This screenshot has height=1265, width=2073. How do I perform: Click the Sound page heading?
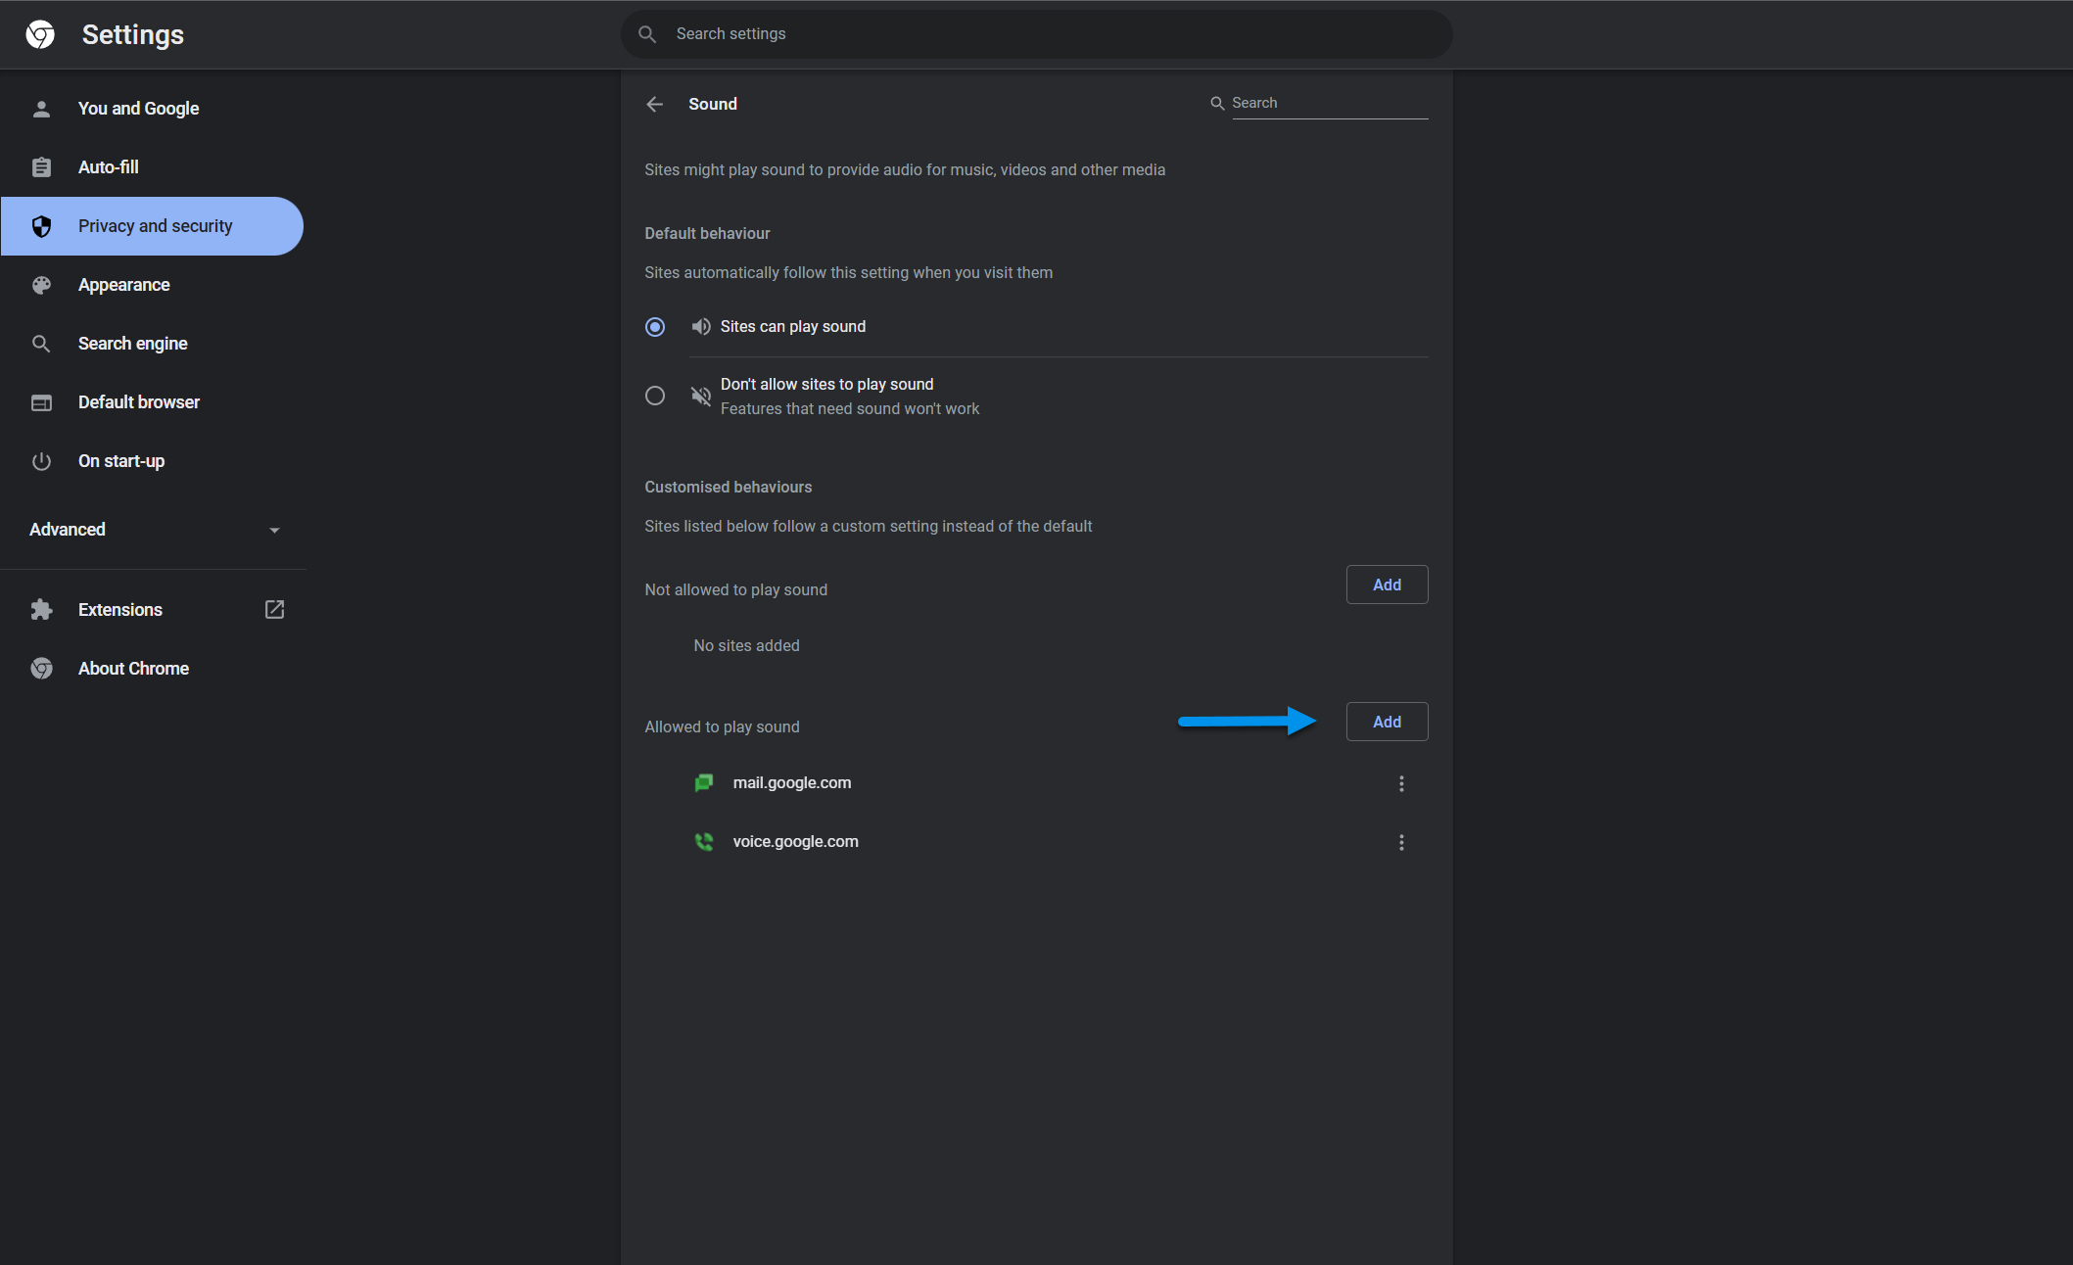click(713, 104)
